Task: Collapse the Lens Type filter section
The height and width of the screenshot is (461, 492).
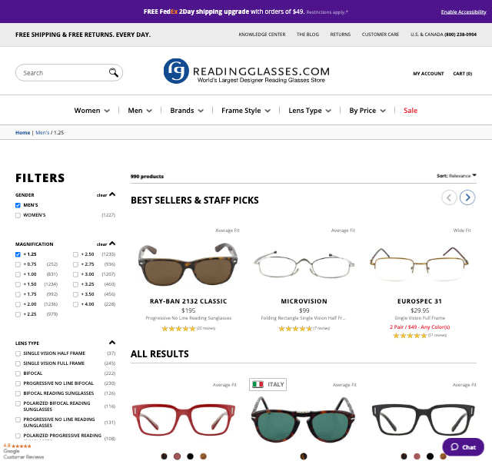Action: (112, 343)
